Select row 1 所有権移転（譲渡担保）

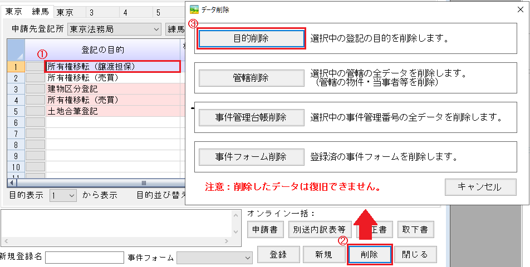[112, 66]
